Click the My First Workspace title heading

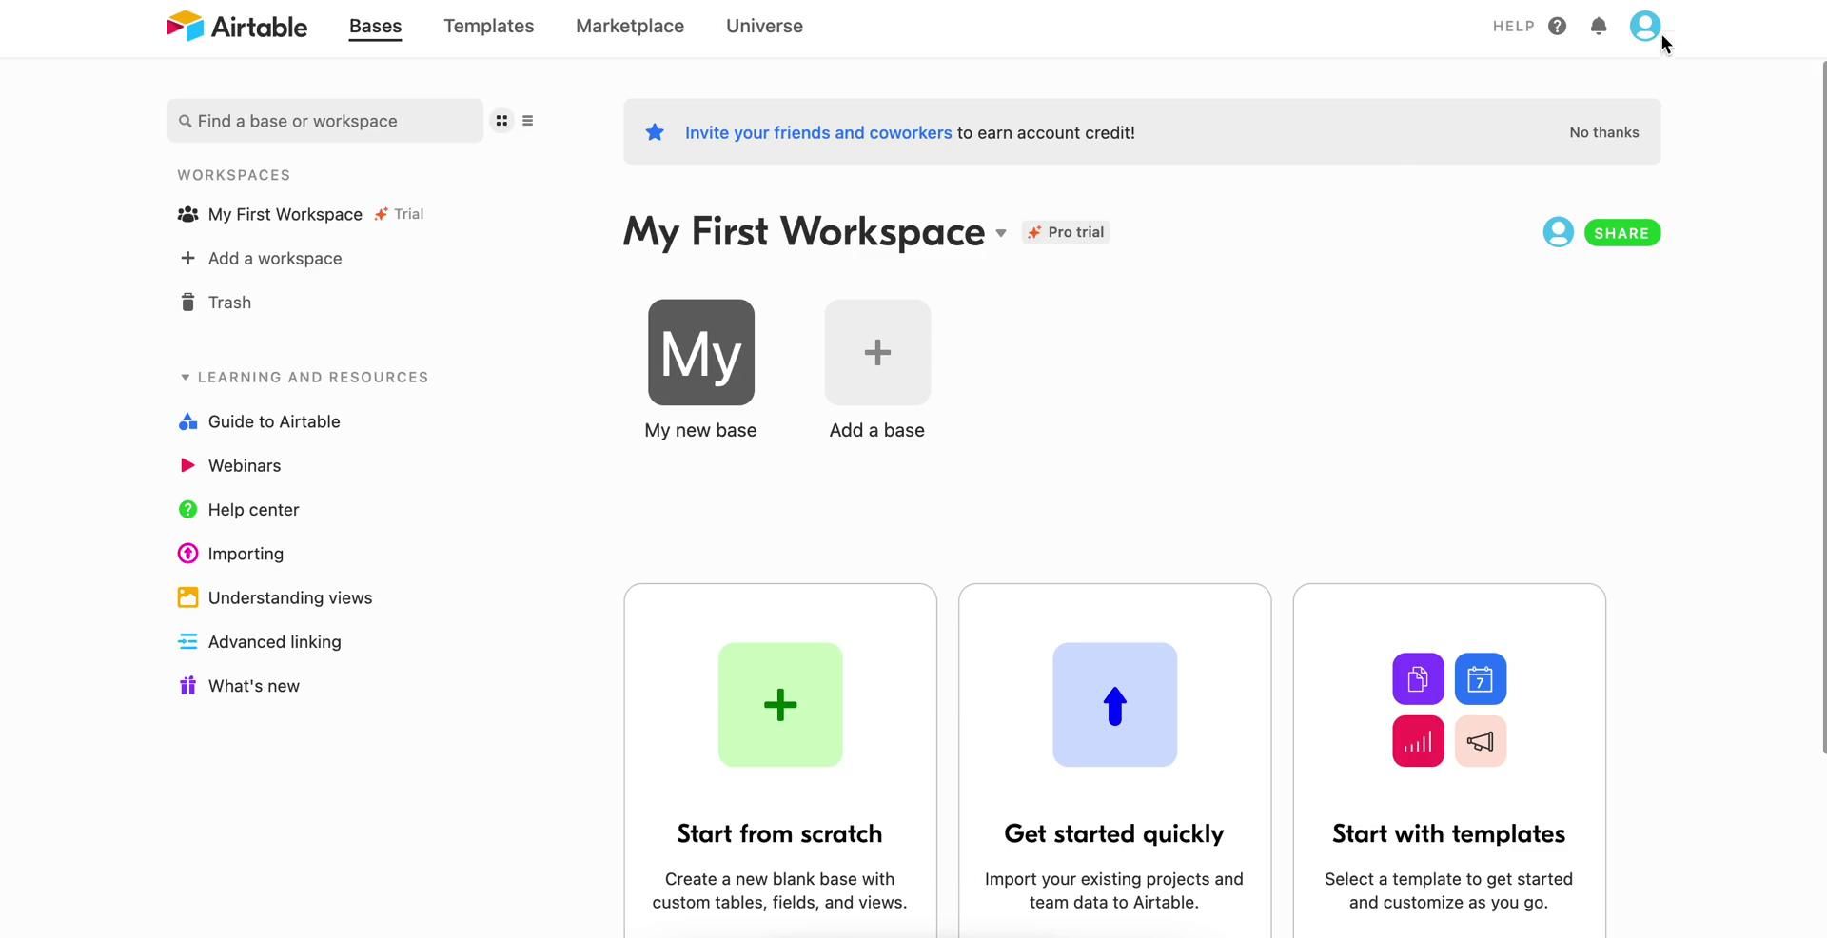804,232
